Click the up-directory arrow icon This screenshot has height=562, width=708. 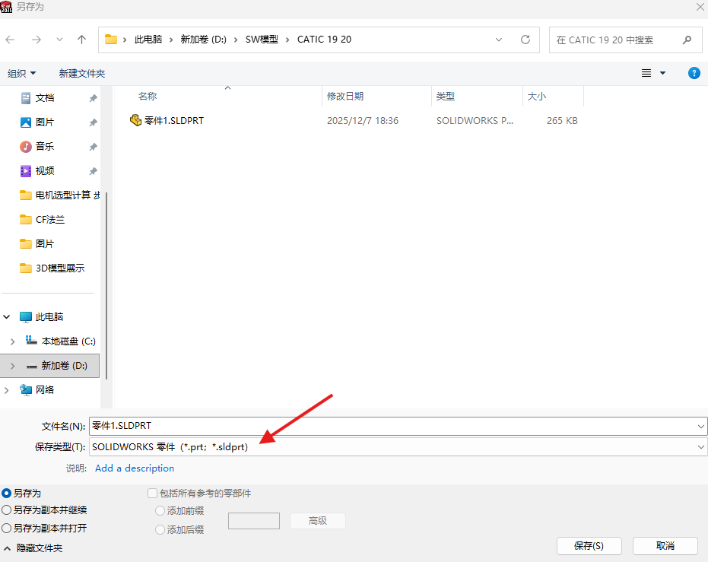tap(82, 40)
